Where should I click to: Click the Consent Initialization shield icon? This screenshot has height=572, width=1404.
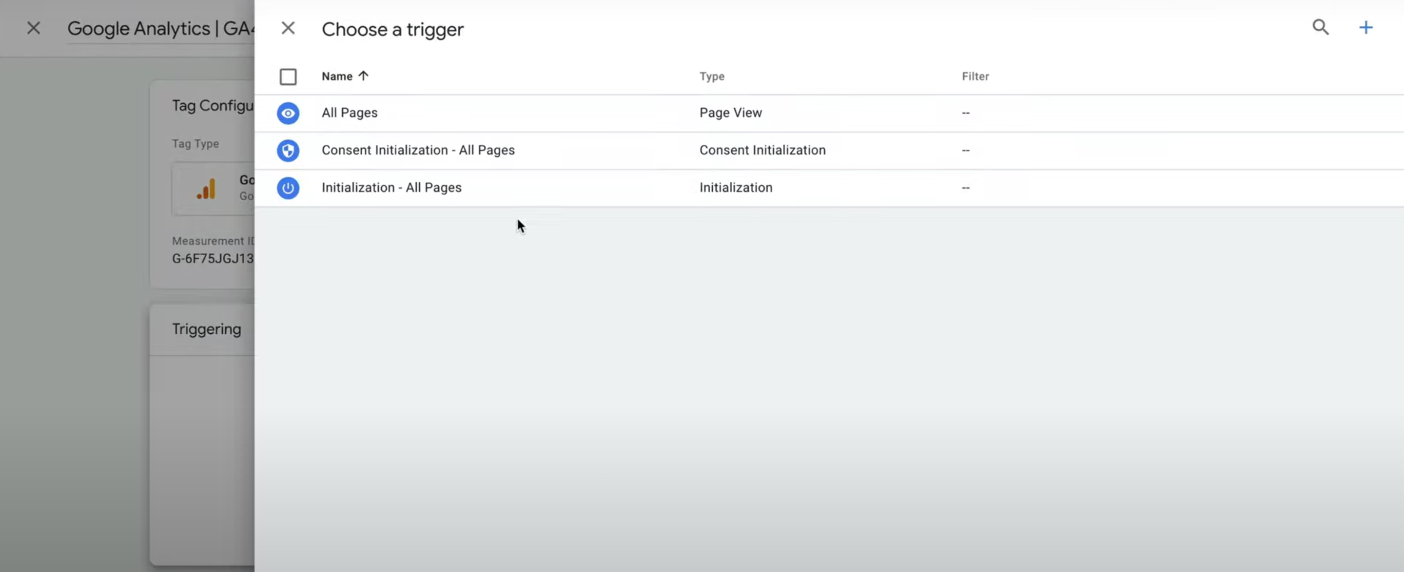coord(288,151)
